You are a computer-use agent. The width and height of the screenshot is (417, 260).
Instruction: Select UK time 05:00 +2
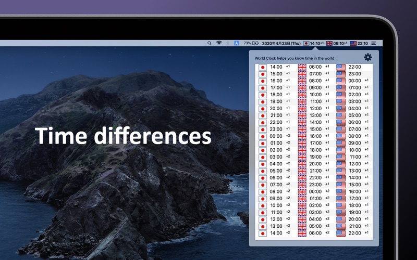pyautogui.click(x=315, y=226)
